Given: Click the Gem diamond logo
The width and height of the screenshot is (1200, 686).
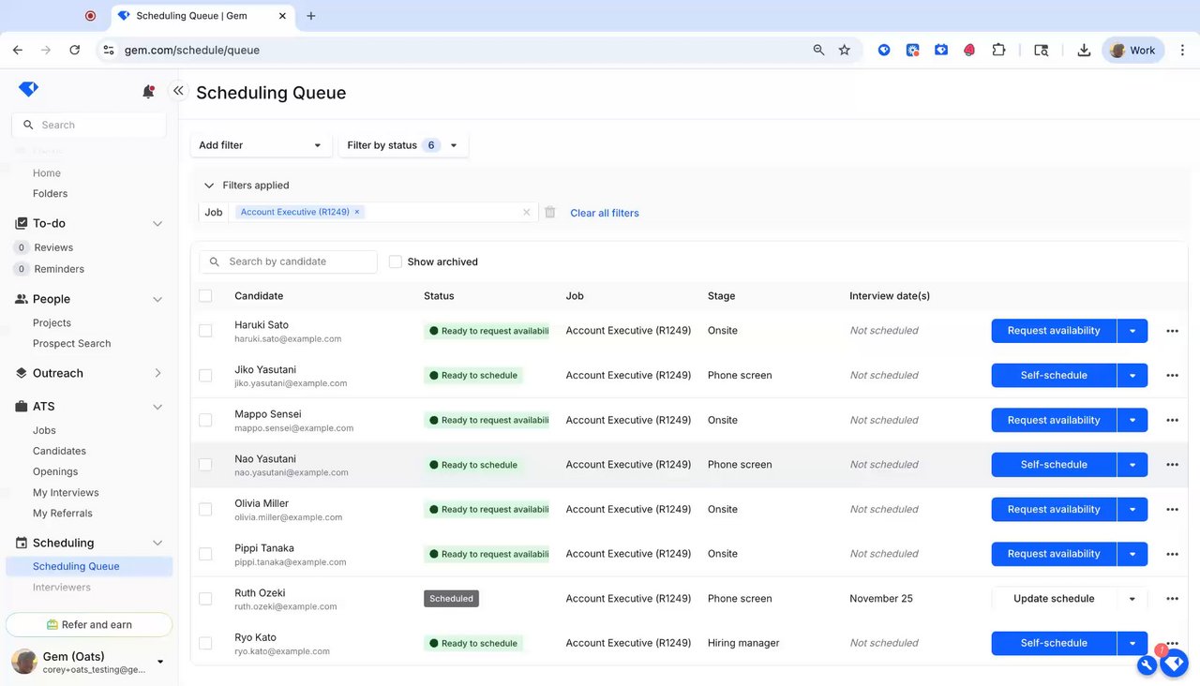Looking at the screenshot, I should [x=28, y=89].
